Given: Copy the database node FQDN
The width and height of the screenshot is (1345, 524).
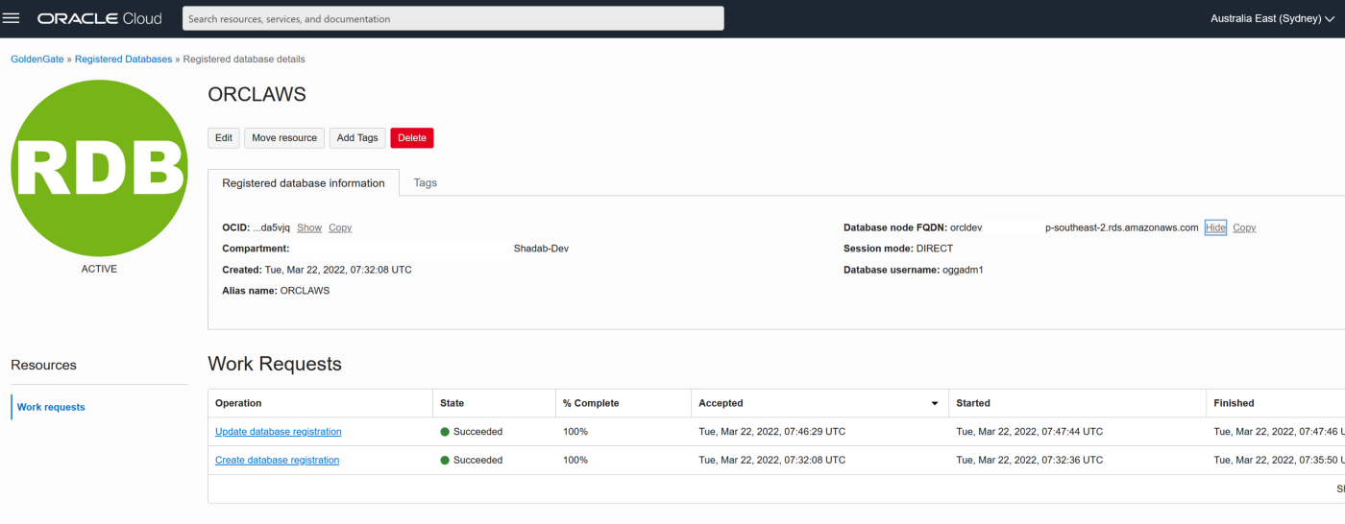Looking at the screenshot, I should click(x=1244, y=228).
